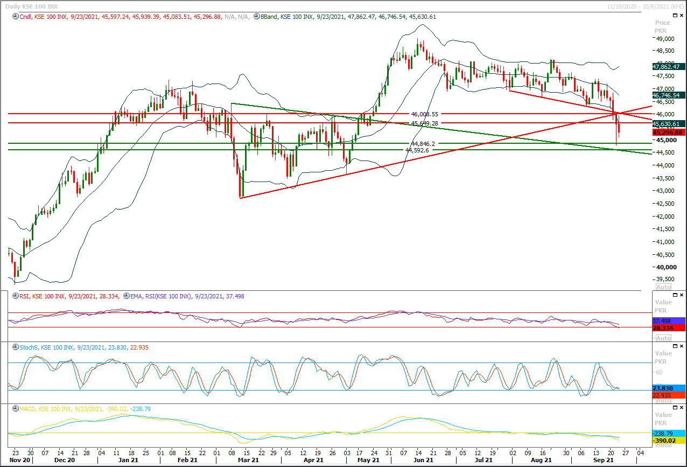This screenshot has height=467, width=687.
Task: Maximize the StochS indicator pane
Action: click(675, 347)
